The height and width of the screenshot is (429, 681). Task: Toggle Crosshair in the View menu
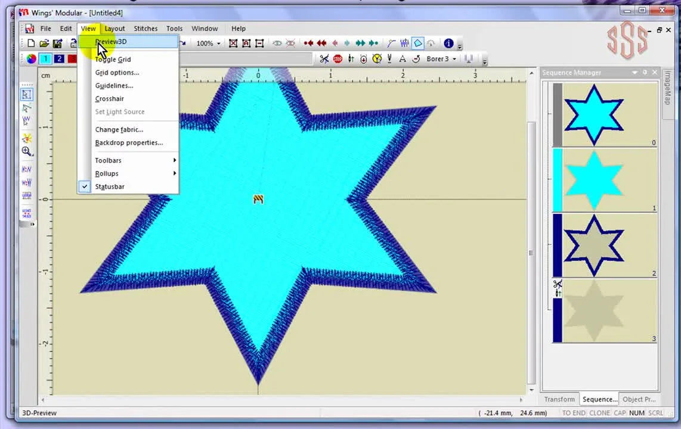pyautogui.click(x=129, y=98)
